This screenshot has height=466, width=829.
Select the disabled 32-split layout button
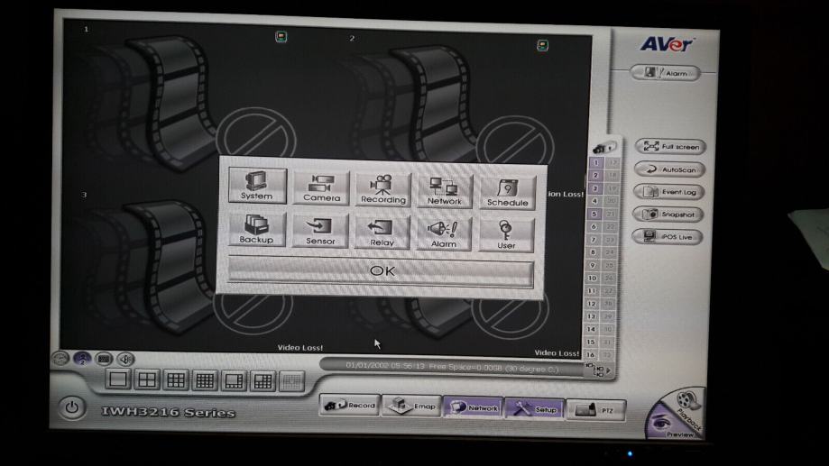tap(291, 381)
